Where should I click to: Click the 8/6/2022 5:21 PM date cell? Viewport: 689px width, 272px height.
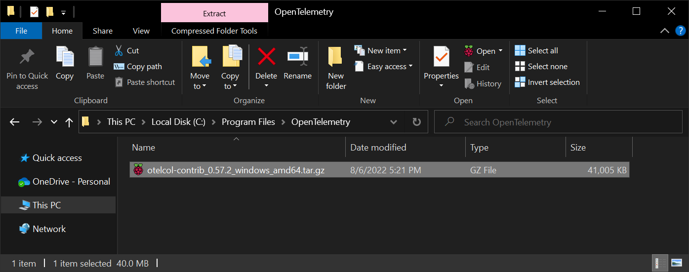[385, 170]
